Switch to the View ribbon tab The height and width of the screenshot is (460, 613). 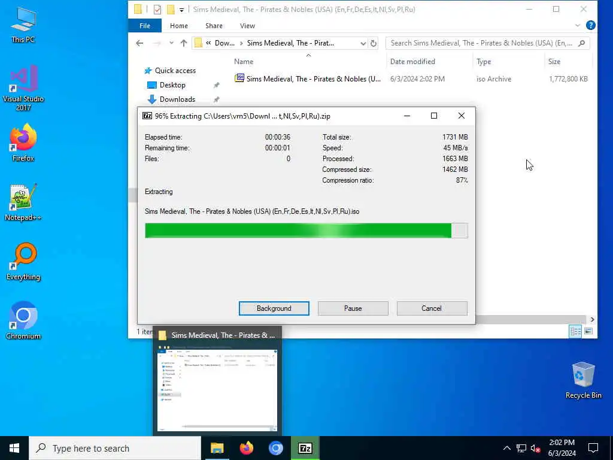point(247,26)
